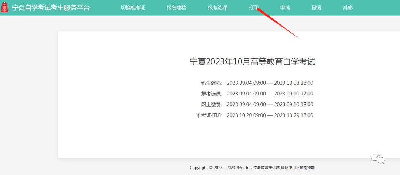Click date range ending 2023.09.10 17:00
This screenshot has width=400, height=175.
(x=270, y=94)
